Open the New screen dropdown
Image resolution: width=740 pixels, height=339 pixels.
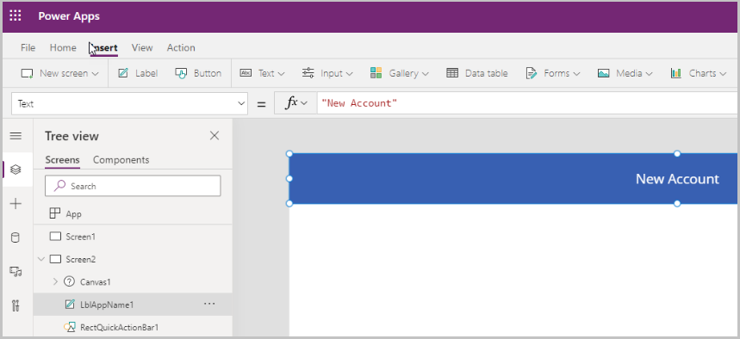click(60, 73)
